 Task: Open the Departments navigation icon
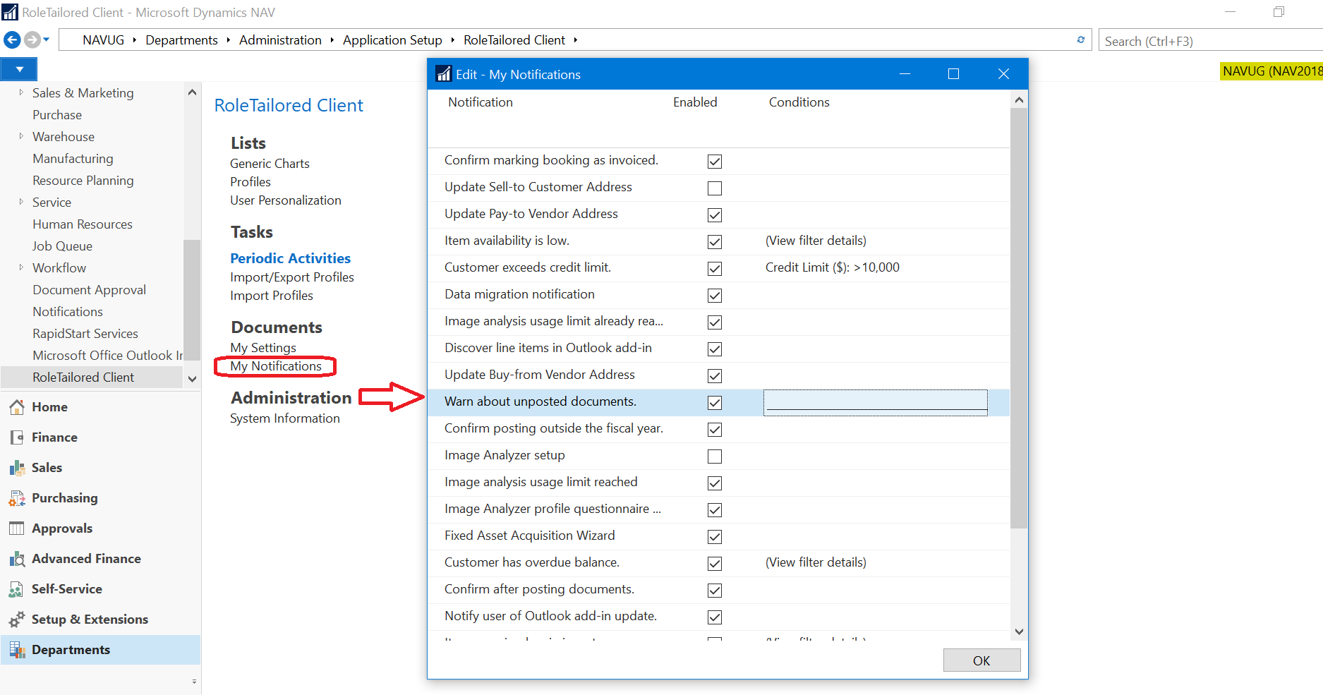[17, 650]
